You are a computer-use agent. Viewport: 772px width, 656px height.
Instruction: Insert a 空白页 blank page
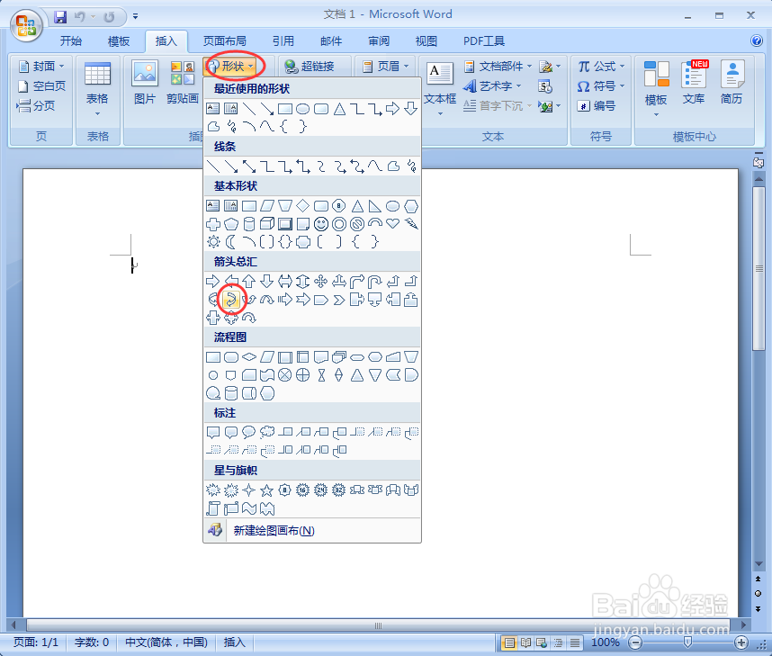coord(41,86)
